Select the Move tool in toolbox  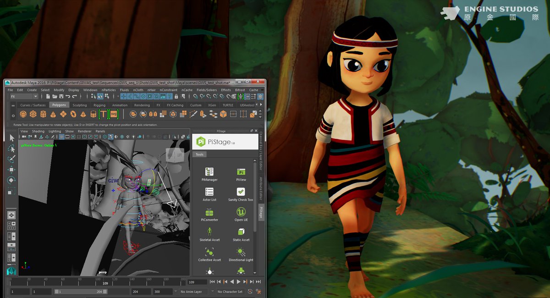click(x=11, y=170)
